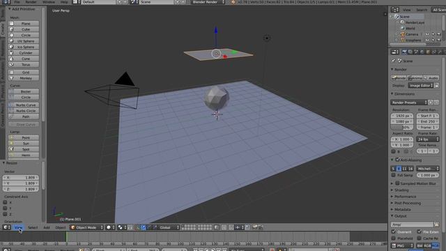Open Image Editor display dropdown
The height and width of the screenshot is (251, 446).
click(x=421, y=86)
